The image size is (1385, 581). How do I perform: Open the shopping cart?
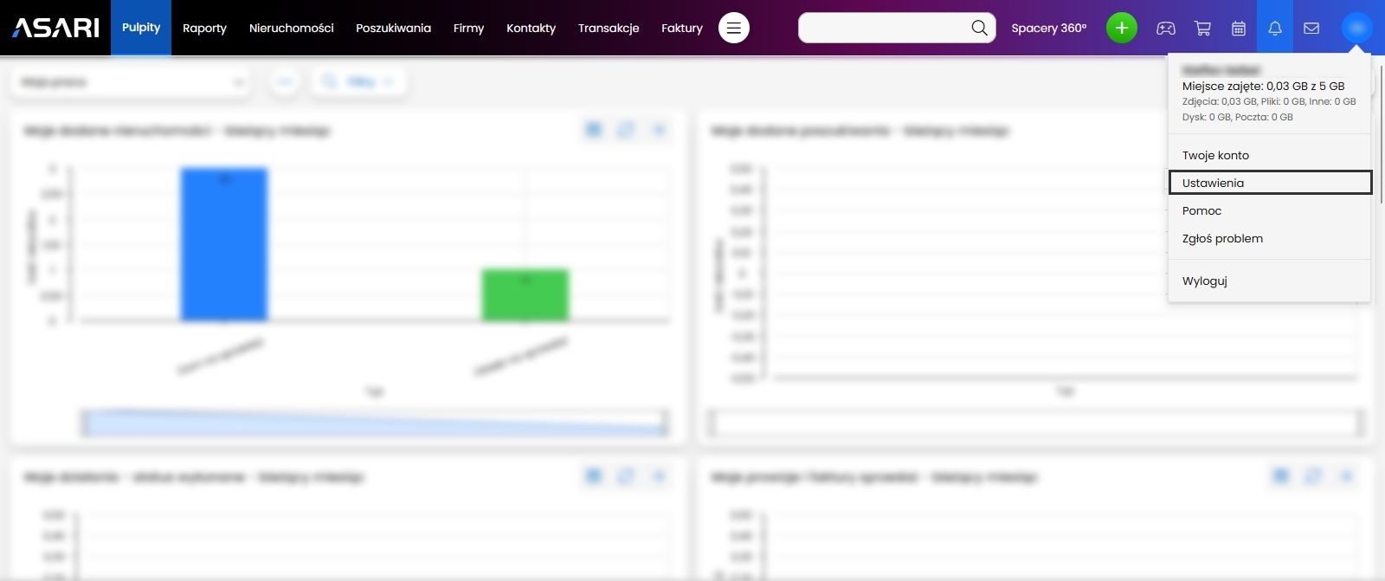tap(1202, 28)
